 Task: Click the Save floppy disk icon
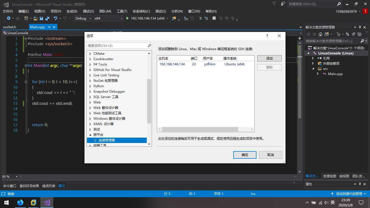point(41,18)
